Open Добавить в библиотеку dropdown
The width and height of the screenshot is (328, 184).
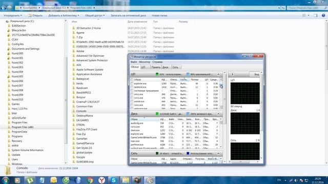(x=64, y=15)
